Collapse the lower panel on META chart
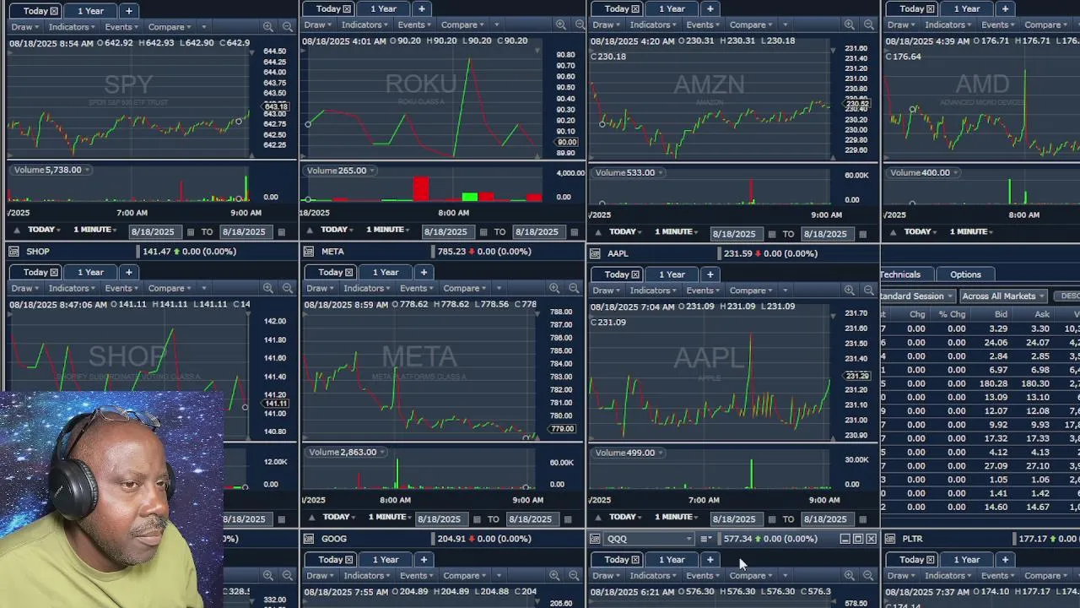 [x=313, y=517]
